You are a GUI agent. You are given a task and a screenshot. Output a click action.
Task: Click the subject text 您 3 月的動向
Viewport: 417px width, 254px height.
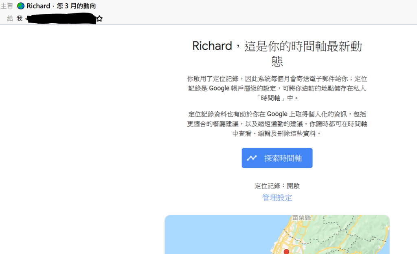76,6
